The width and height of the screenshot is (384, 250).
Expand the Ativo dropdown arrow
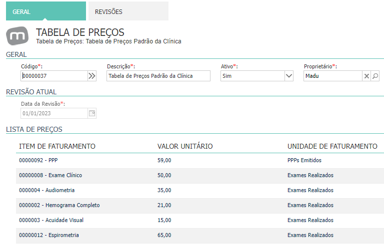click(x=288, y=76)
